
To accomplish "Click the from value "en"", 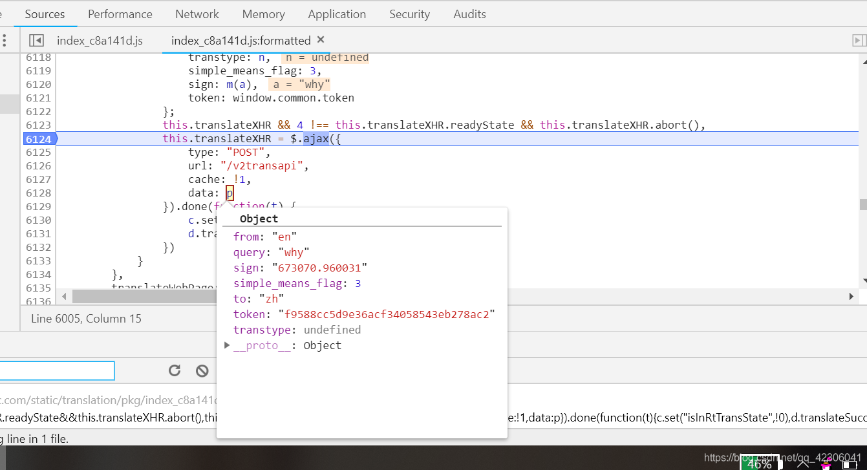I will [284, 237].
